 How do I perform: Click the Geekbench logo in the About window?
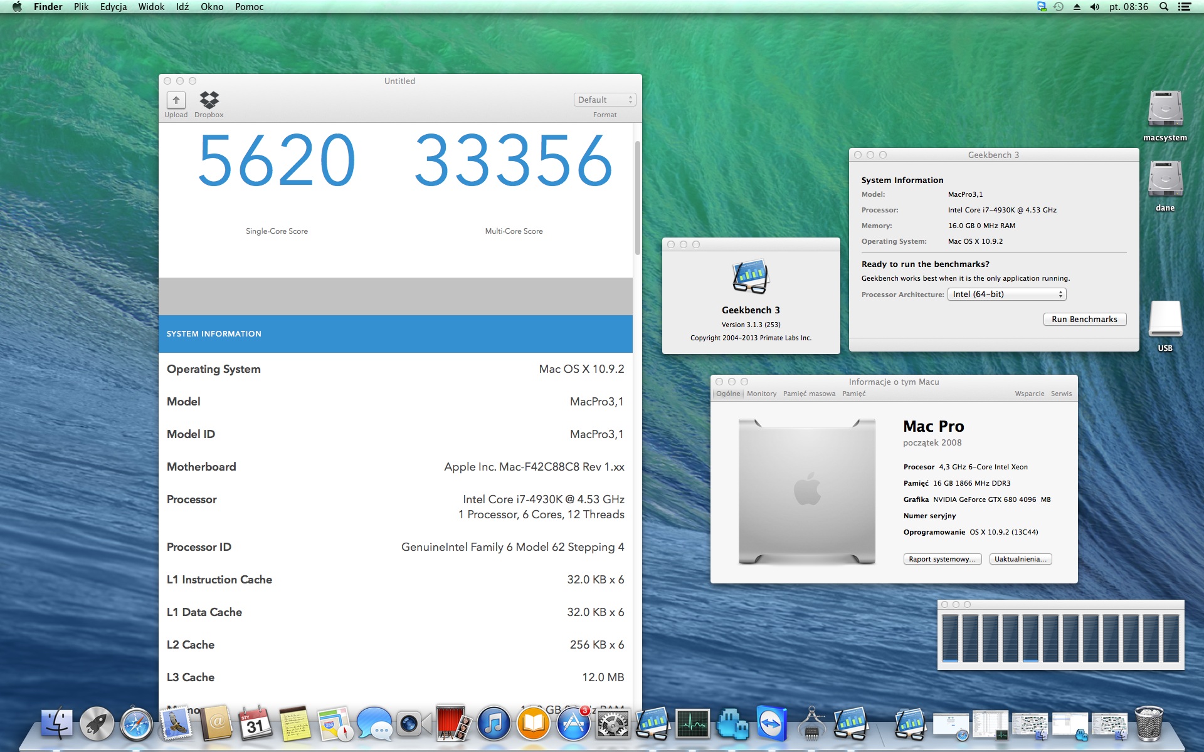(751, 276)
